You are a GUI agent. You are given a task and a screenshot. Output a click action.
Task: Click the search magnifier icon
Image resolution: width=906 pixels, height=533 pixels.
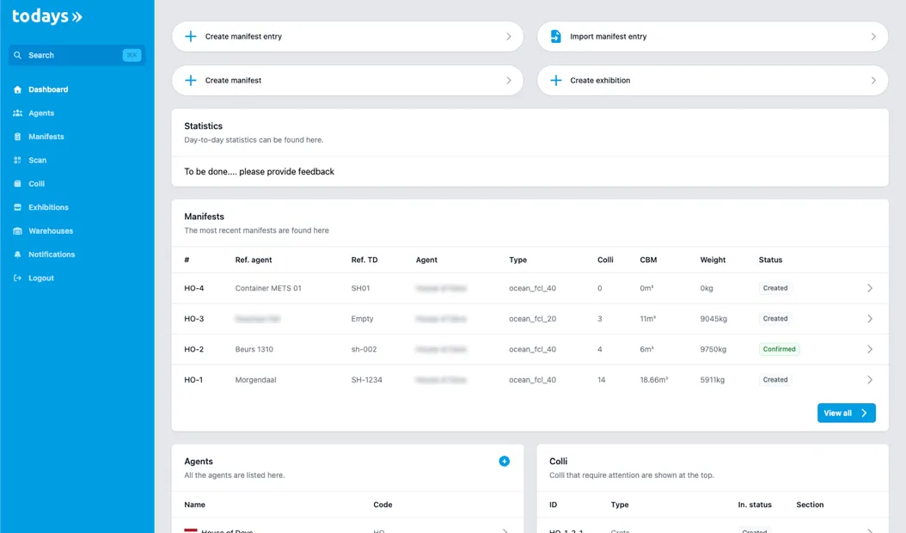tap(17, 56)
